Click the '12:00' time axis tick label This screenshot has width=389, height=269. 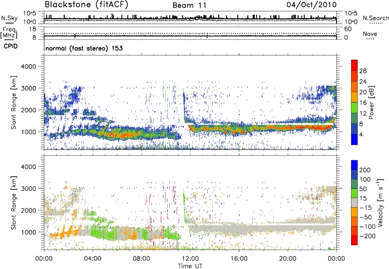pos(190,259)
